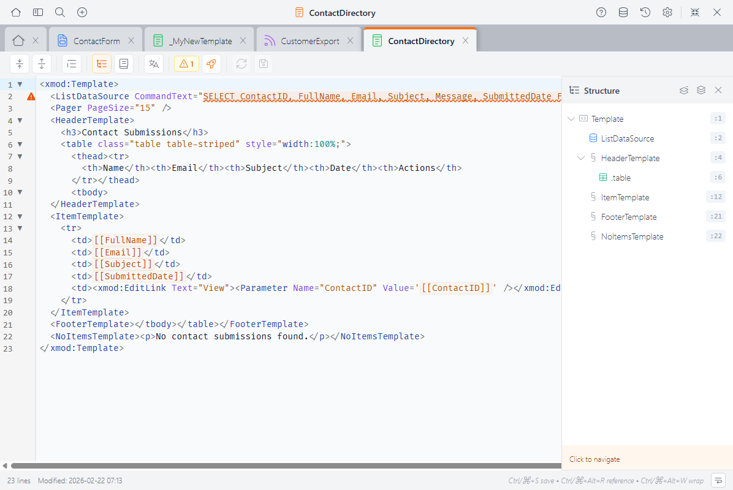Fold the xmod:Template block on line 1
Image resolution: width=733 pixels, height=490 pixels.
(20, 85)
